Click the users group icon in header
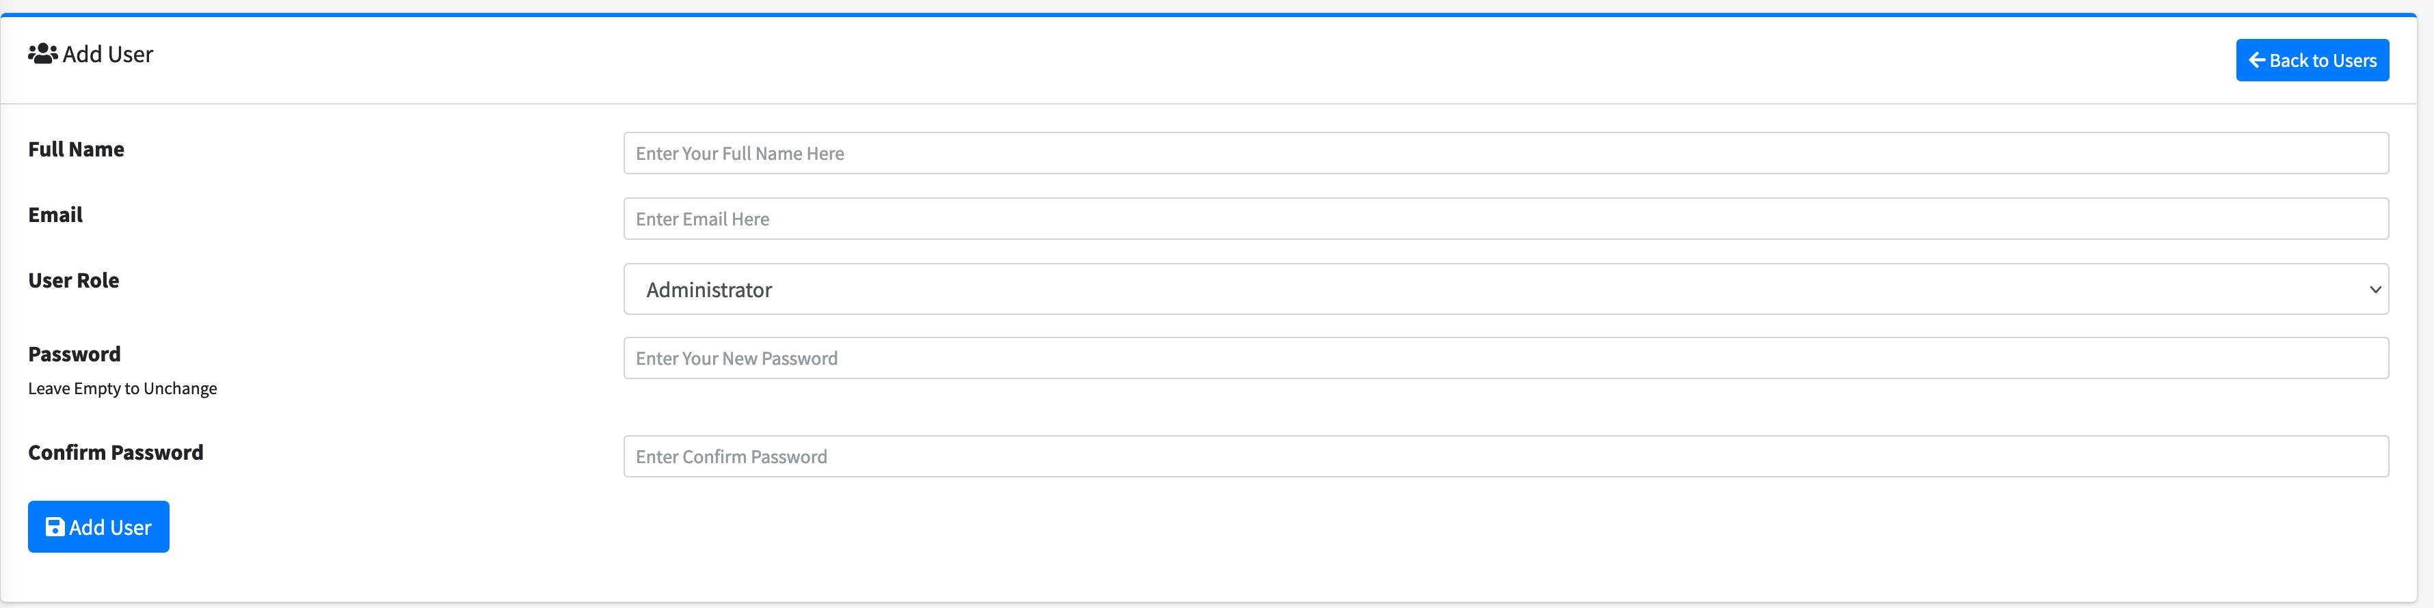Viewport: 2434px width, 608px height. point(42,54)
